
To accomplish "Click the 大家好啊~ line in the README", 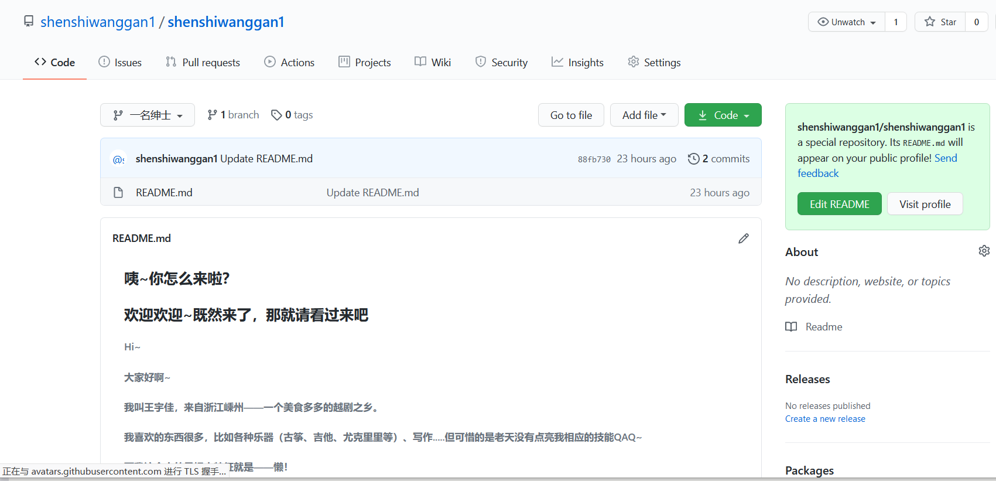I will tap(147, 377).
